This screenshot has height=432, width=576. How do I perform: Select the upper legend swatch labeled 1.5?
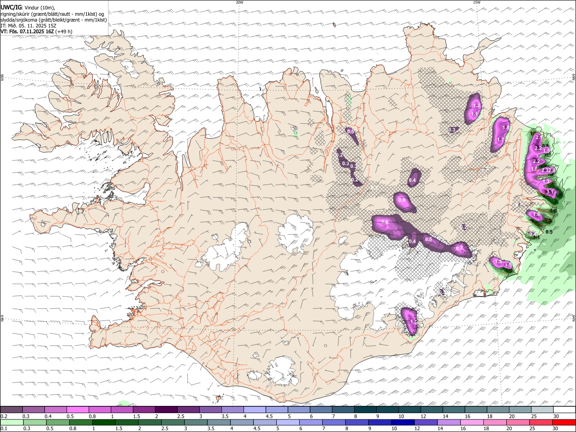pyautogui.click(x=144, y=409)
